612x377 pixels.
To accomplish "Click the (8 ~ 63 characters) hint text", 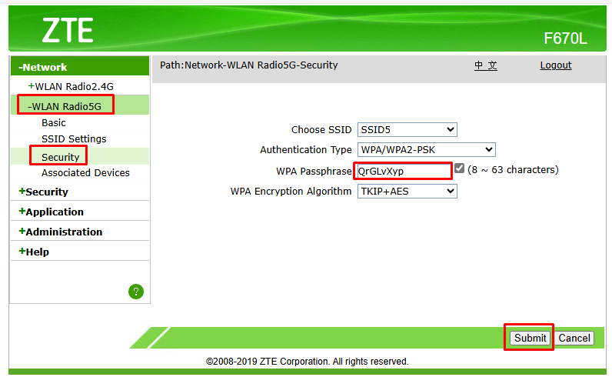I will [513, 169].
